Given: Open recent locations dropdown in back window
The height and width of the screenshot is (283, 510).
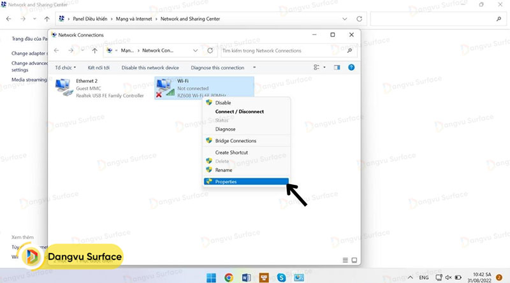Looking at the screenshot, I should point(34,19).
